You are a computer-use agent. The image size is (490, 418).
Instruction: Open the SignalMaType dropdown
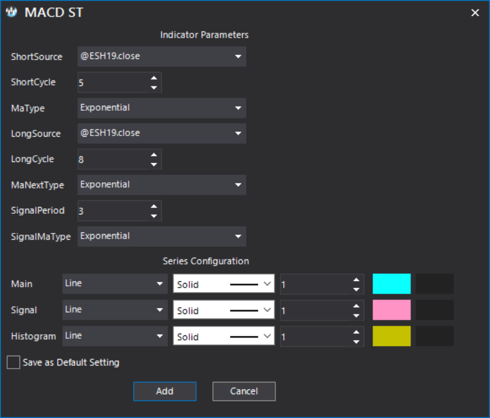(x=162, y=236)
